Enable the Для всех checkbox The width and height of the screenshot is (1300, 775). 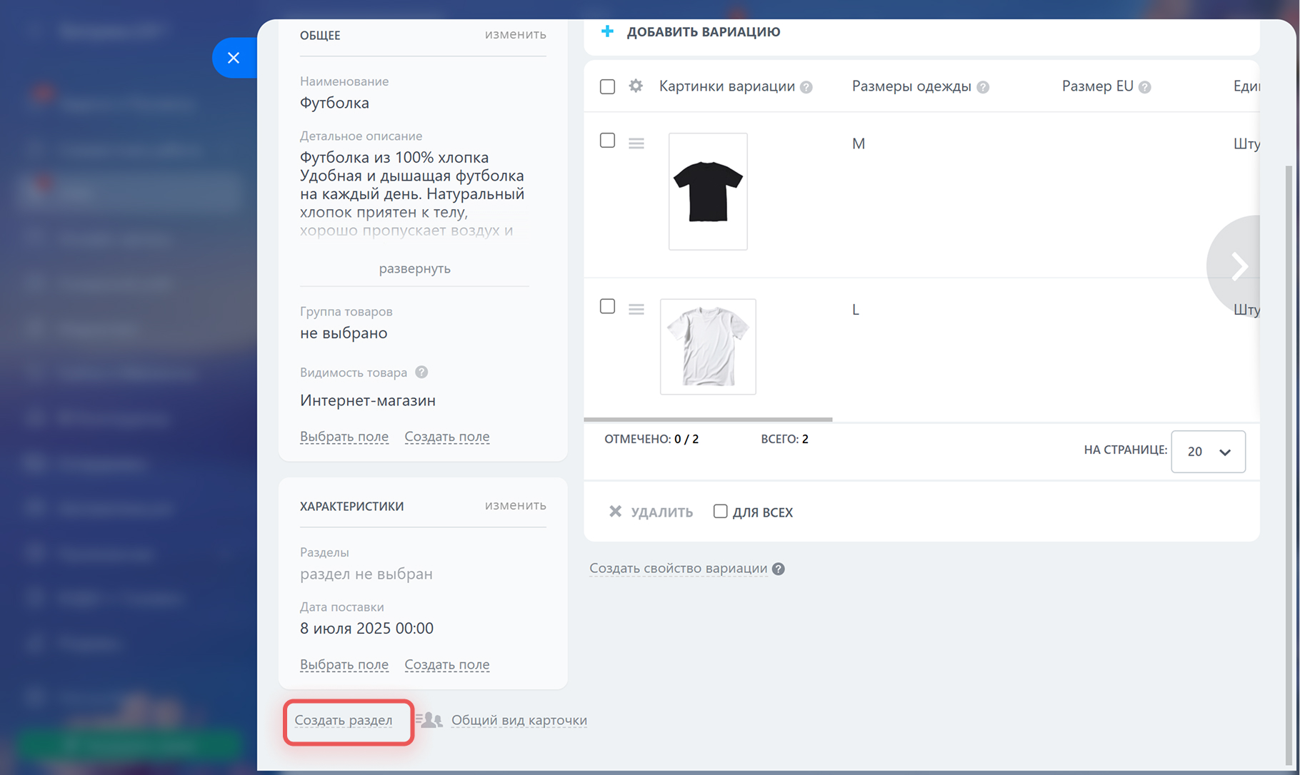tap(720, 511)
